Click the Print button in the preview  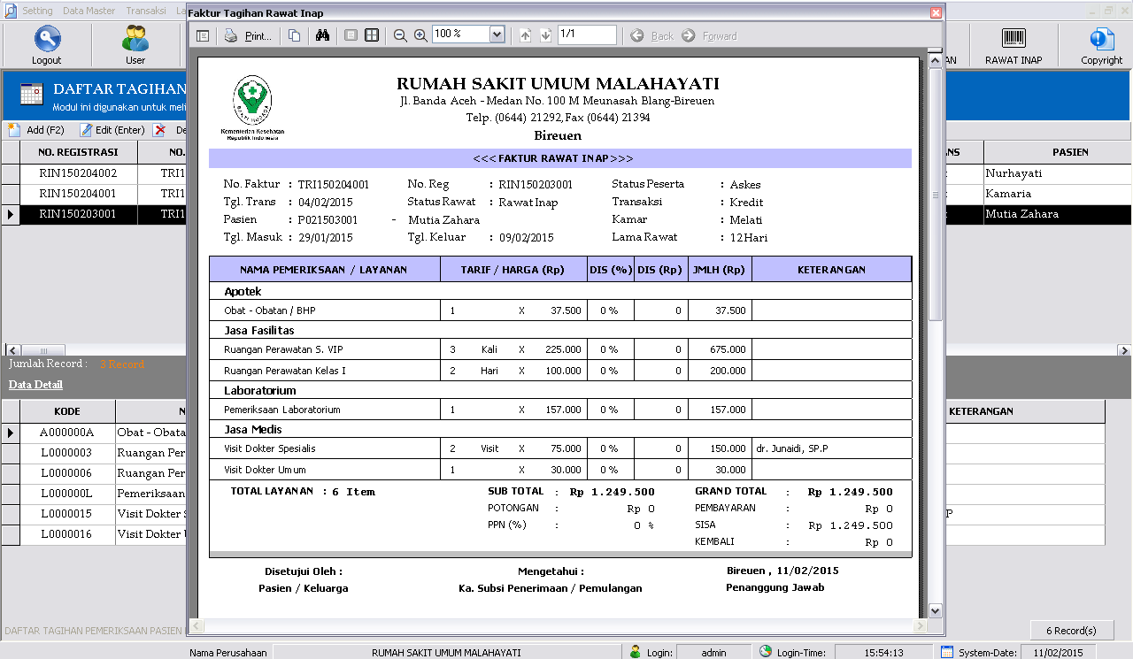coord(248,35)
